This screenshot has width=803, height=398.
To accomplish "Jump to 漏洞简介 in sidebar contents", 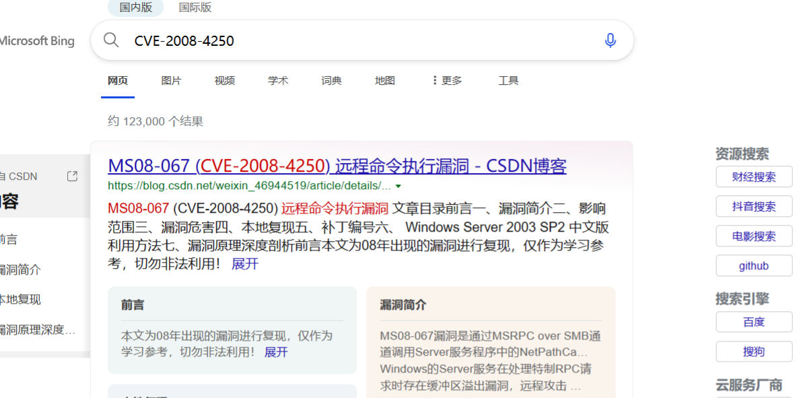I will tap(20, 269).
